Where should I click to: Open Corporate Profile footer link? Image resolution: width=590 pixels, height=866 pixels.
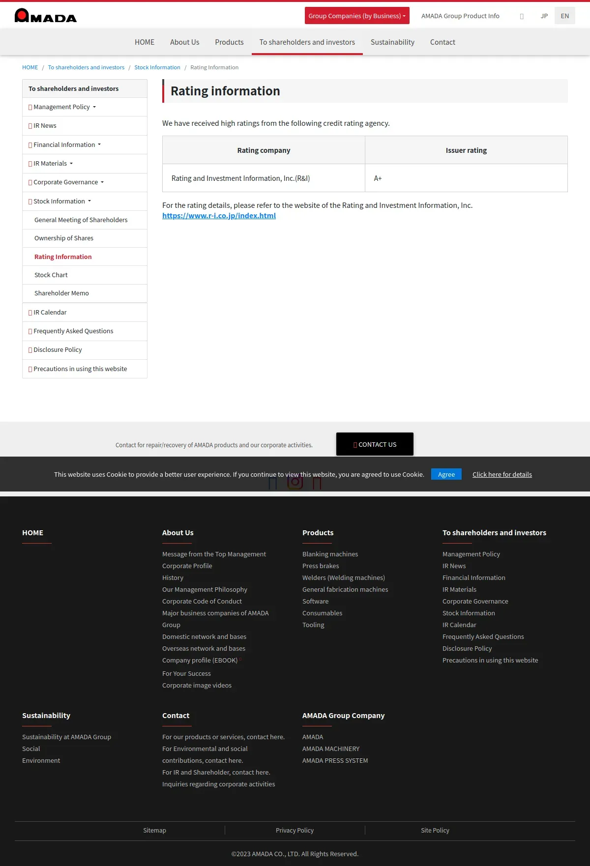(187, 566)
